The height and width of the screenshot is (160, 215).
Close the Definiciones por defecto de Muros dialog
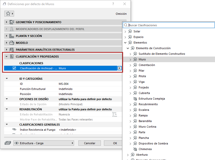point(125,4)
